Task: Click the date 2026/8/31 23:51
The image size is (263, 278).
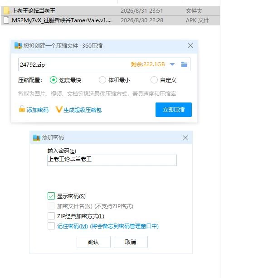Action: pos(141,10)
